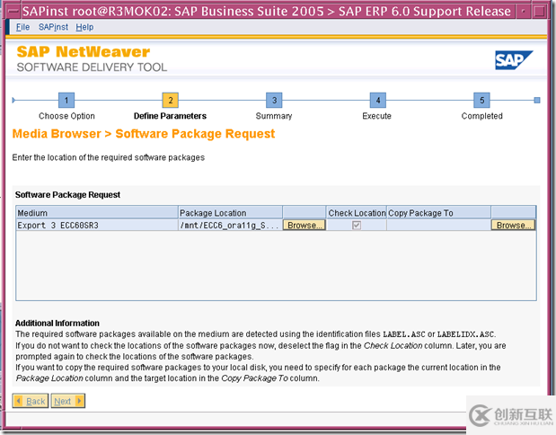Proceed with the Next button
556x435 pixels.
67,401
